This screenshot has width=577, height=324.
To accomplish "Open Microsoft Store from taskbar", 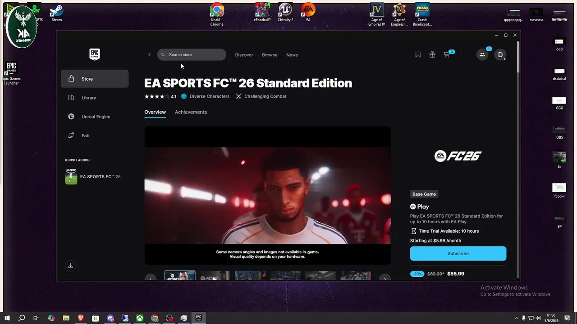I will point(96,318).
